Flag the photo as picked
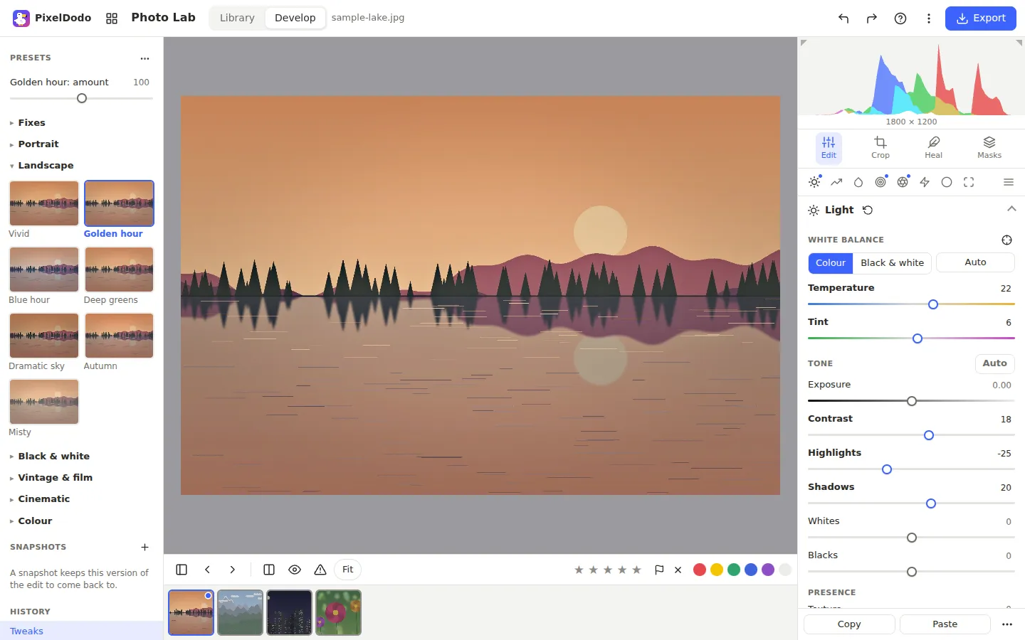This screenshot has width=1025, height=640. tap(659, 570)
